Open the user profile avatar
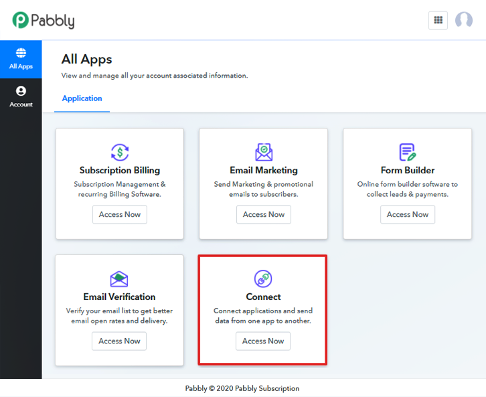Image resolution: width=486 pixels, height=397 pixels. click(464, 20)
